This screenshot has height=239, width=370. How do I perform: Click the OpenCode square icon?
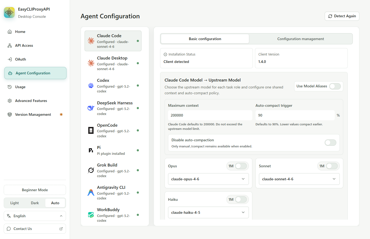91,130
